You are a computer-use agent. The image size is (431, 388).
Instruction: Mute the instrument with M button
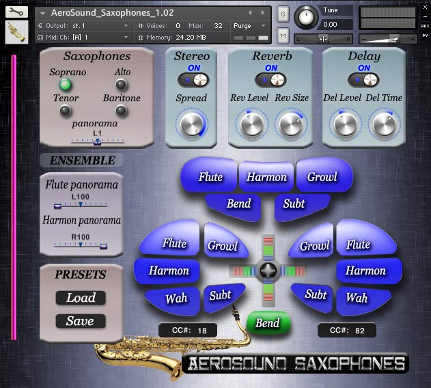click(283, 36)
